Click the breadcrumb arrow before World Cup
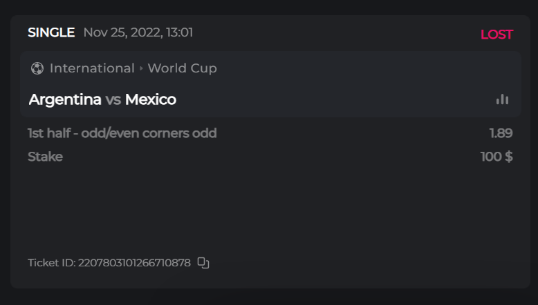 tap(141, 68)
